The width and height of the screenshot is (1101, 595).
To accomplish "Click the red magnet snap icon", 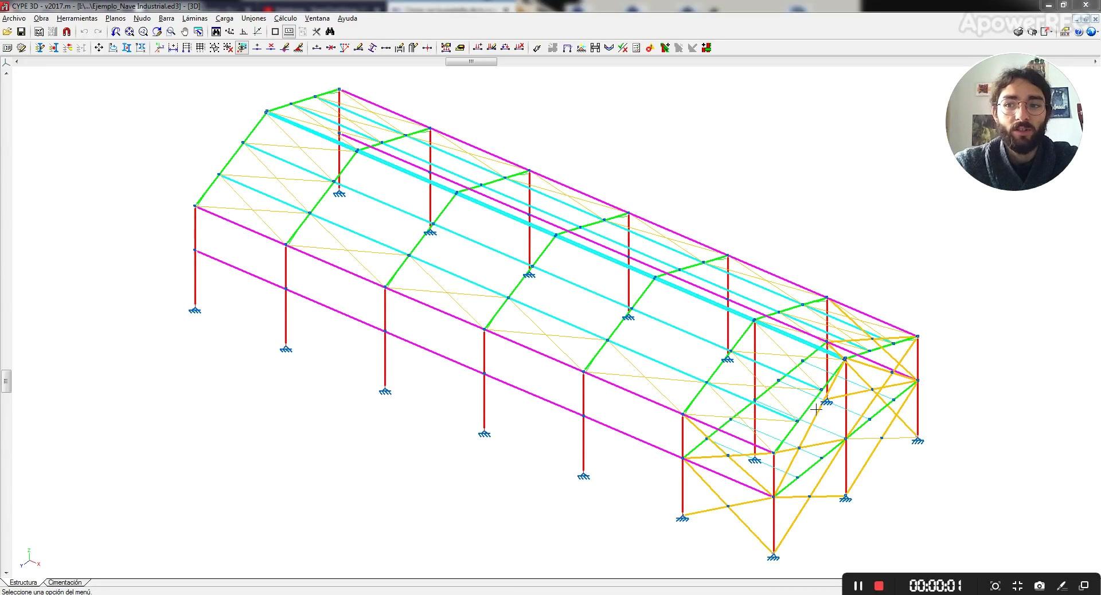I will (67, 32).
